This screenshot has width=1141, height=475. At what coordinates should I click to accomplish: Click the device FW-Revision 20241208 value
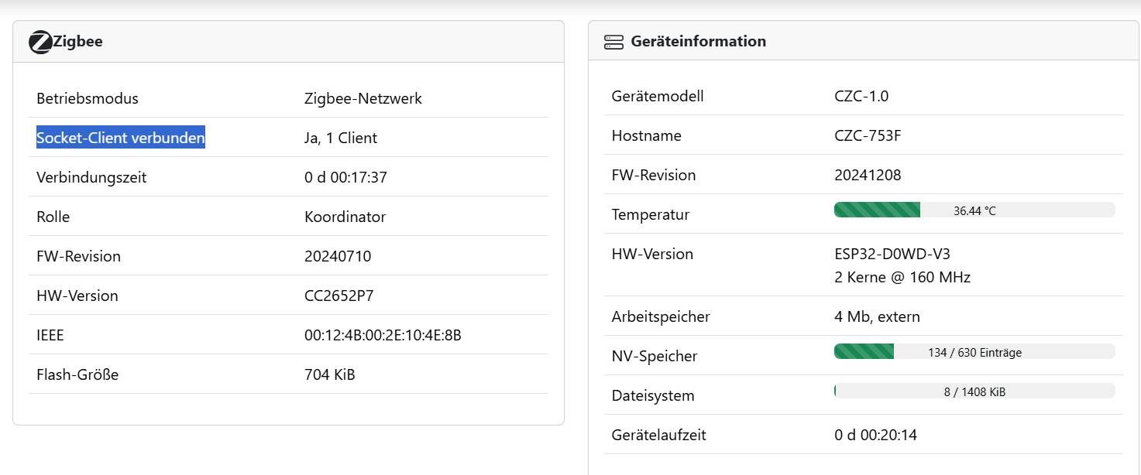[x=868, y=175]
